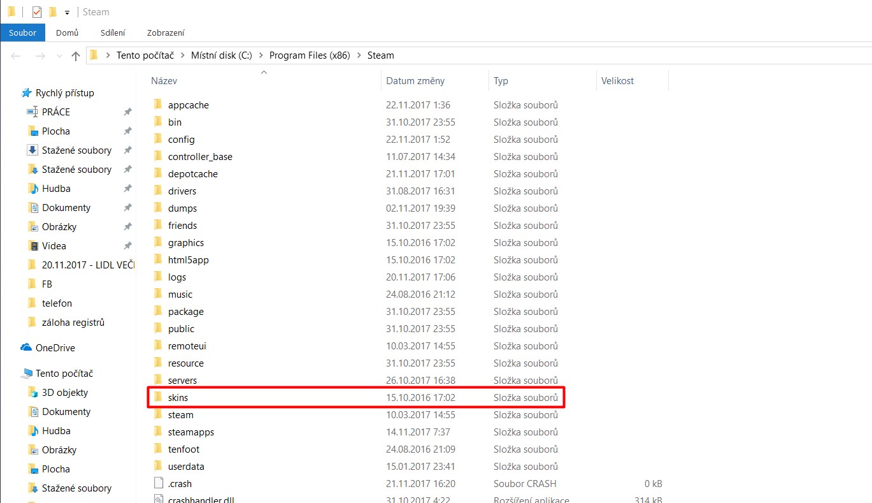This screenshot has height=503, width=872.
Task: Select OneDrive in navigation pane
Action: click(55, 348)
